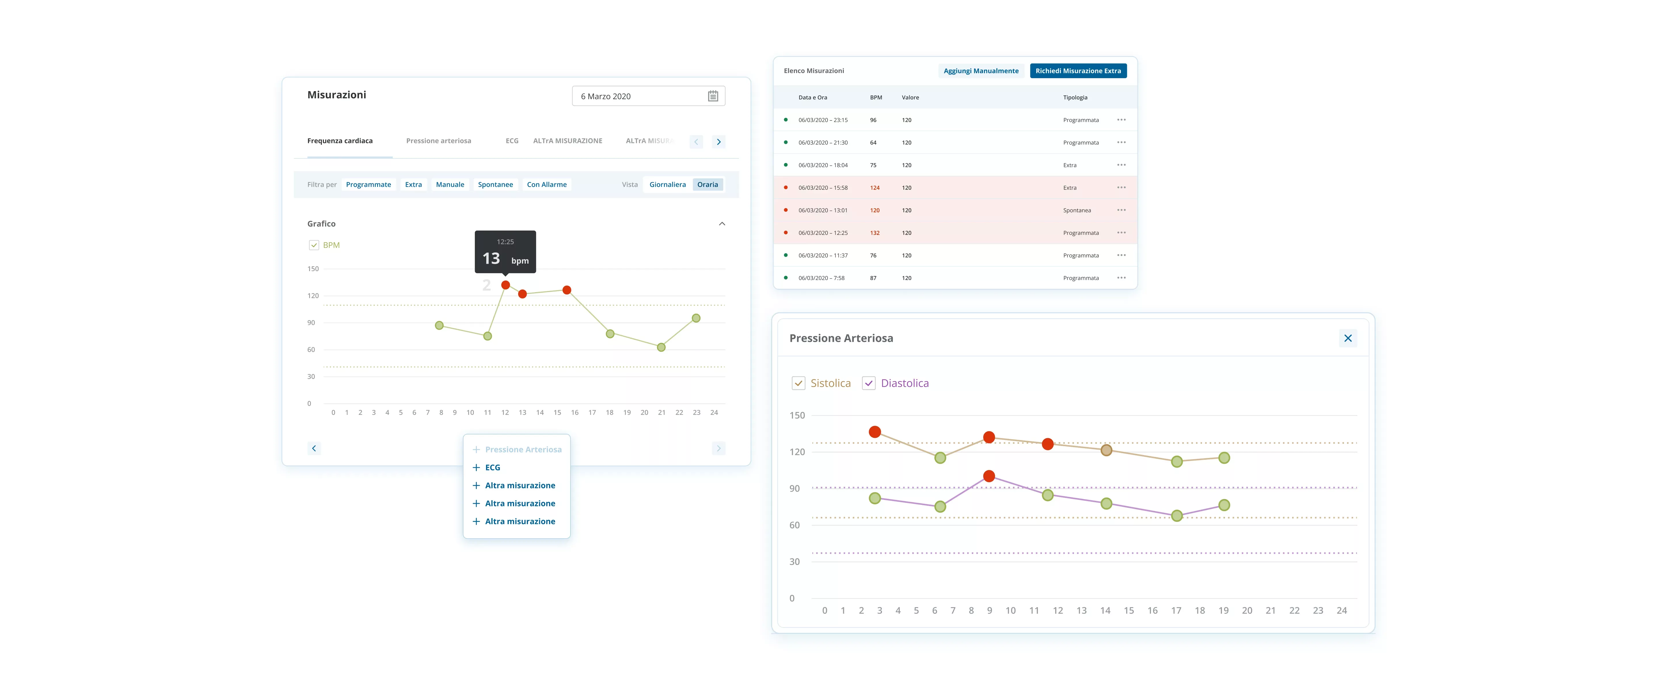
Task: Switch to Giornaliera view
Action: pyautogui.click(x=667, y=185)
